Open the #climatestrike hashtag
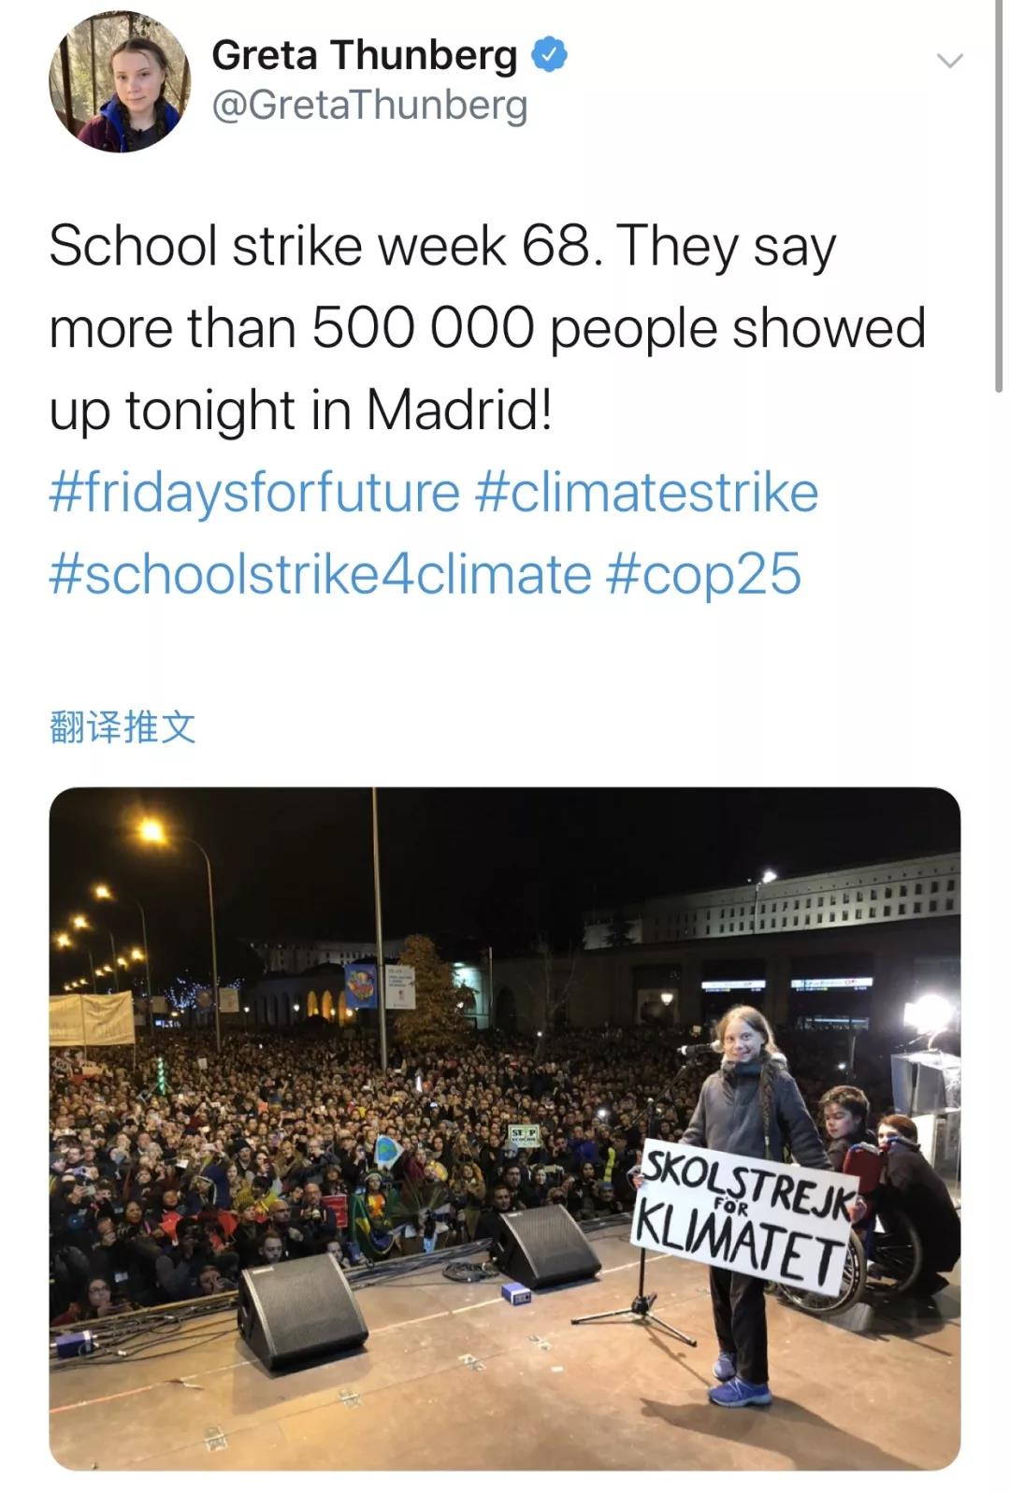The image size is (1010, 1494). (646, 493)
